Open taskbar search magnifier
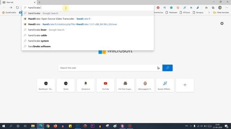The image size is (231, 129). tap(11, 126)
